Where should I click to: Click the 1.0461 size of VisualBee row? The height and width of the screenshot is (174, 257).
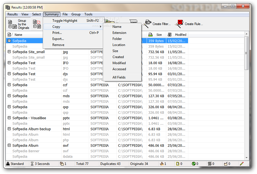point(156,118)
